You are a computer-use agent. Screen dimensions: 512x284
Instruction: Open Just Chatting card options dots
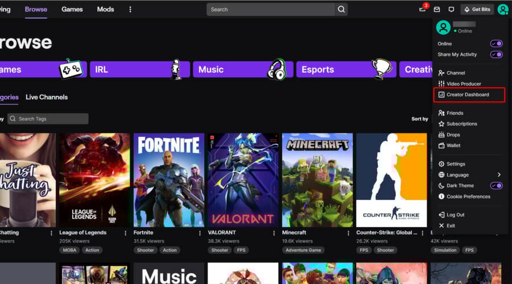51,233
